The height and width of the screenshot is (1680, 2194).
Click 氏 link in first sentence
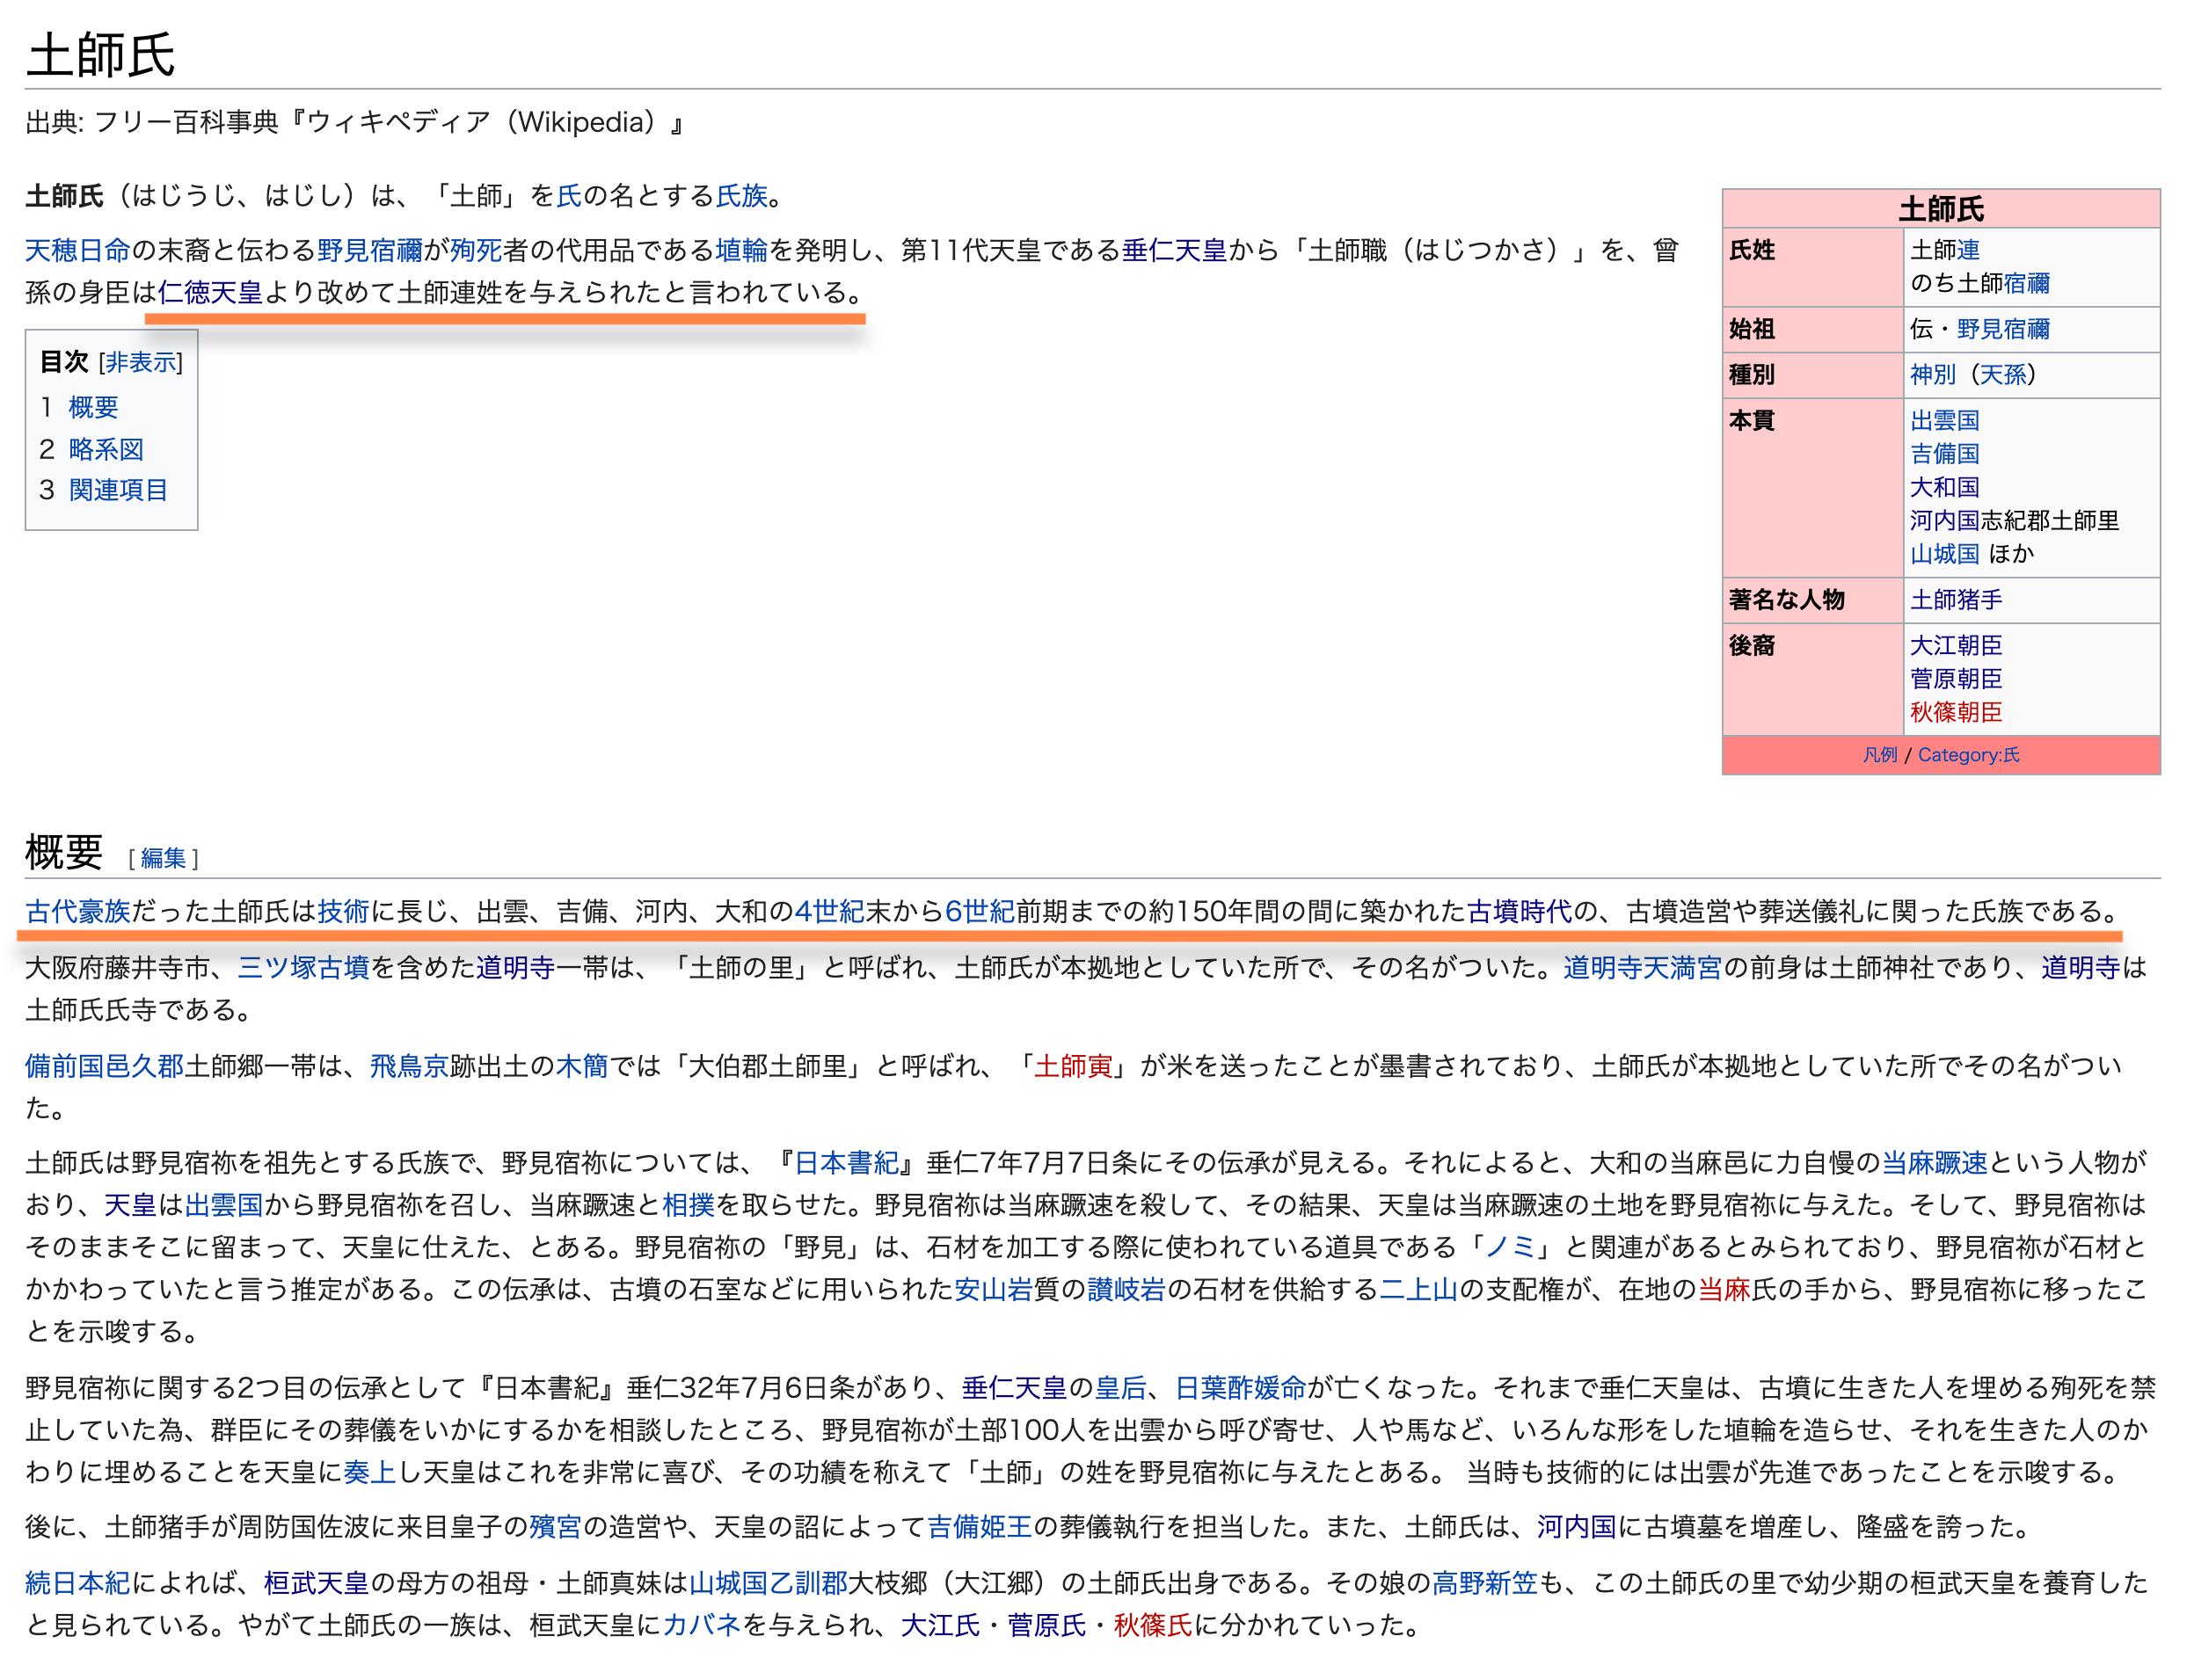point(569,195)
